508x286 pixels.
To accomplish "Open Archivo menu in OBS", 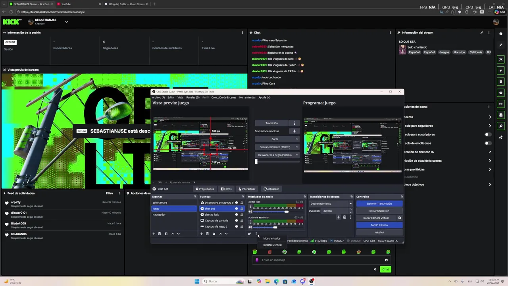I will pos(158,97).
